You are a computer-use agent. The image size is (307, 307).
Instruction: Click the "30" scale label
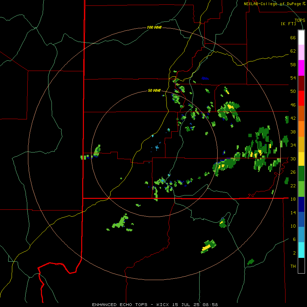point(293,159)
